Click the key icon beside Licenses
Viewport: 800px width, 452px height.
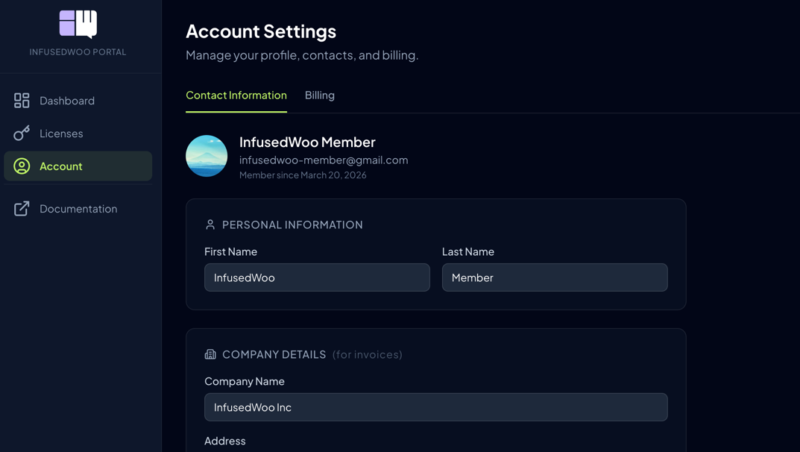[21, 133]
